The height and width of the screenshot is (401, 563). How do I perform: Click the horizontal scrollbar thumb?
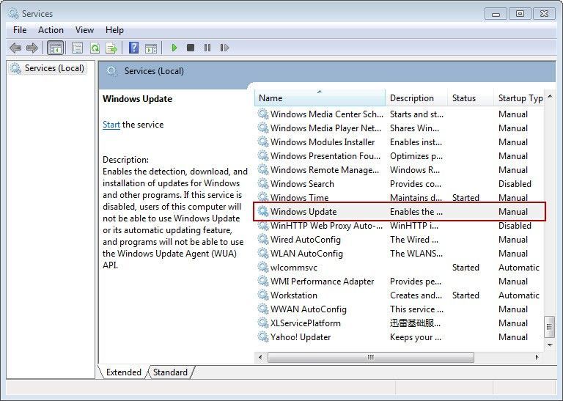[370, 357]
